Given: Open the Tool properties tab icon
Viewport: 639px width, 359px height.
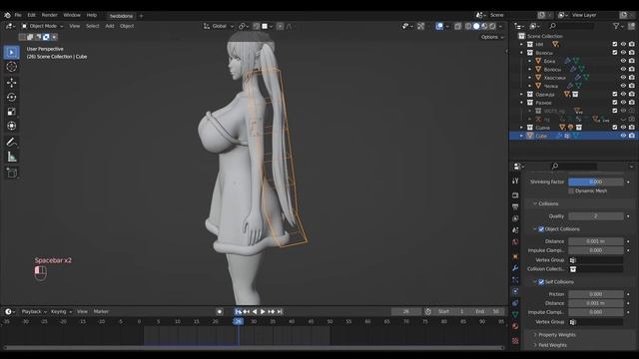Looking at the screenshot, I should pos(515,180).
